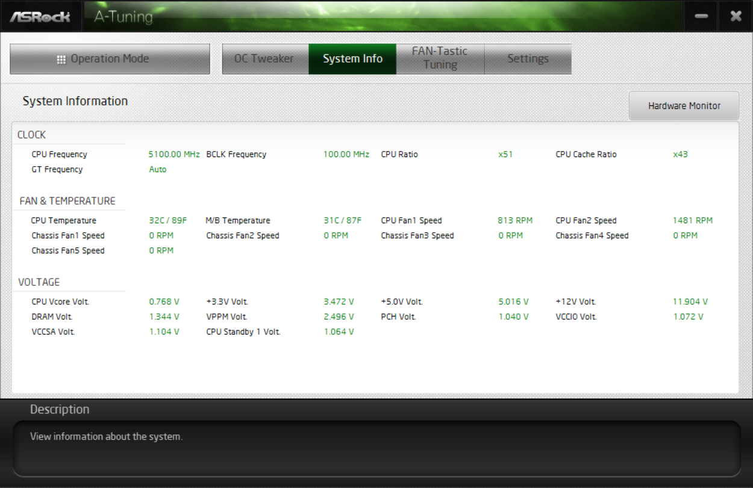Close the A-Tuning window
753x488 pixels.
click(x=736, y=16)
